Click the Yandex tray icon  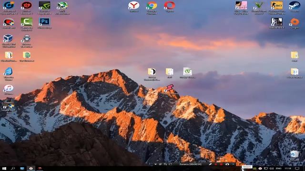click(260, 169)
